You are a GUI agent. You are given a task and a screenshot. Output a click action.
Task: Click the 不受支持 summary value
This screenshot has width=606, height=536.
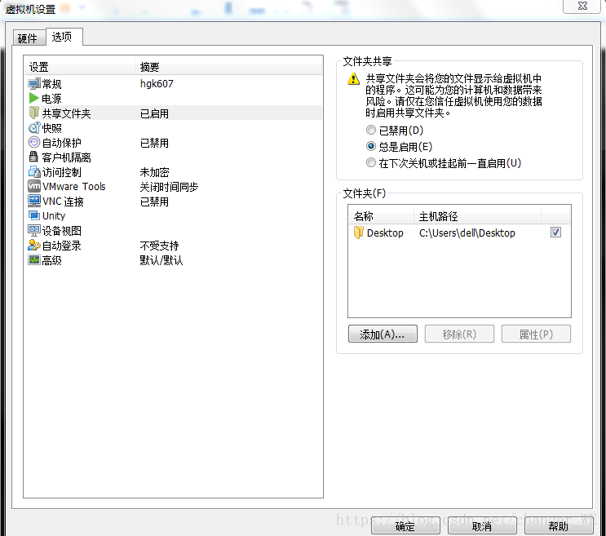[x=159, y=246]
